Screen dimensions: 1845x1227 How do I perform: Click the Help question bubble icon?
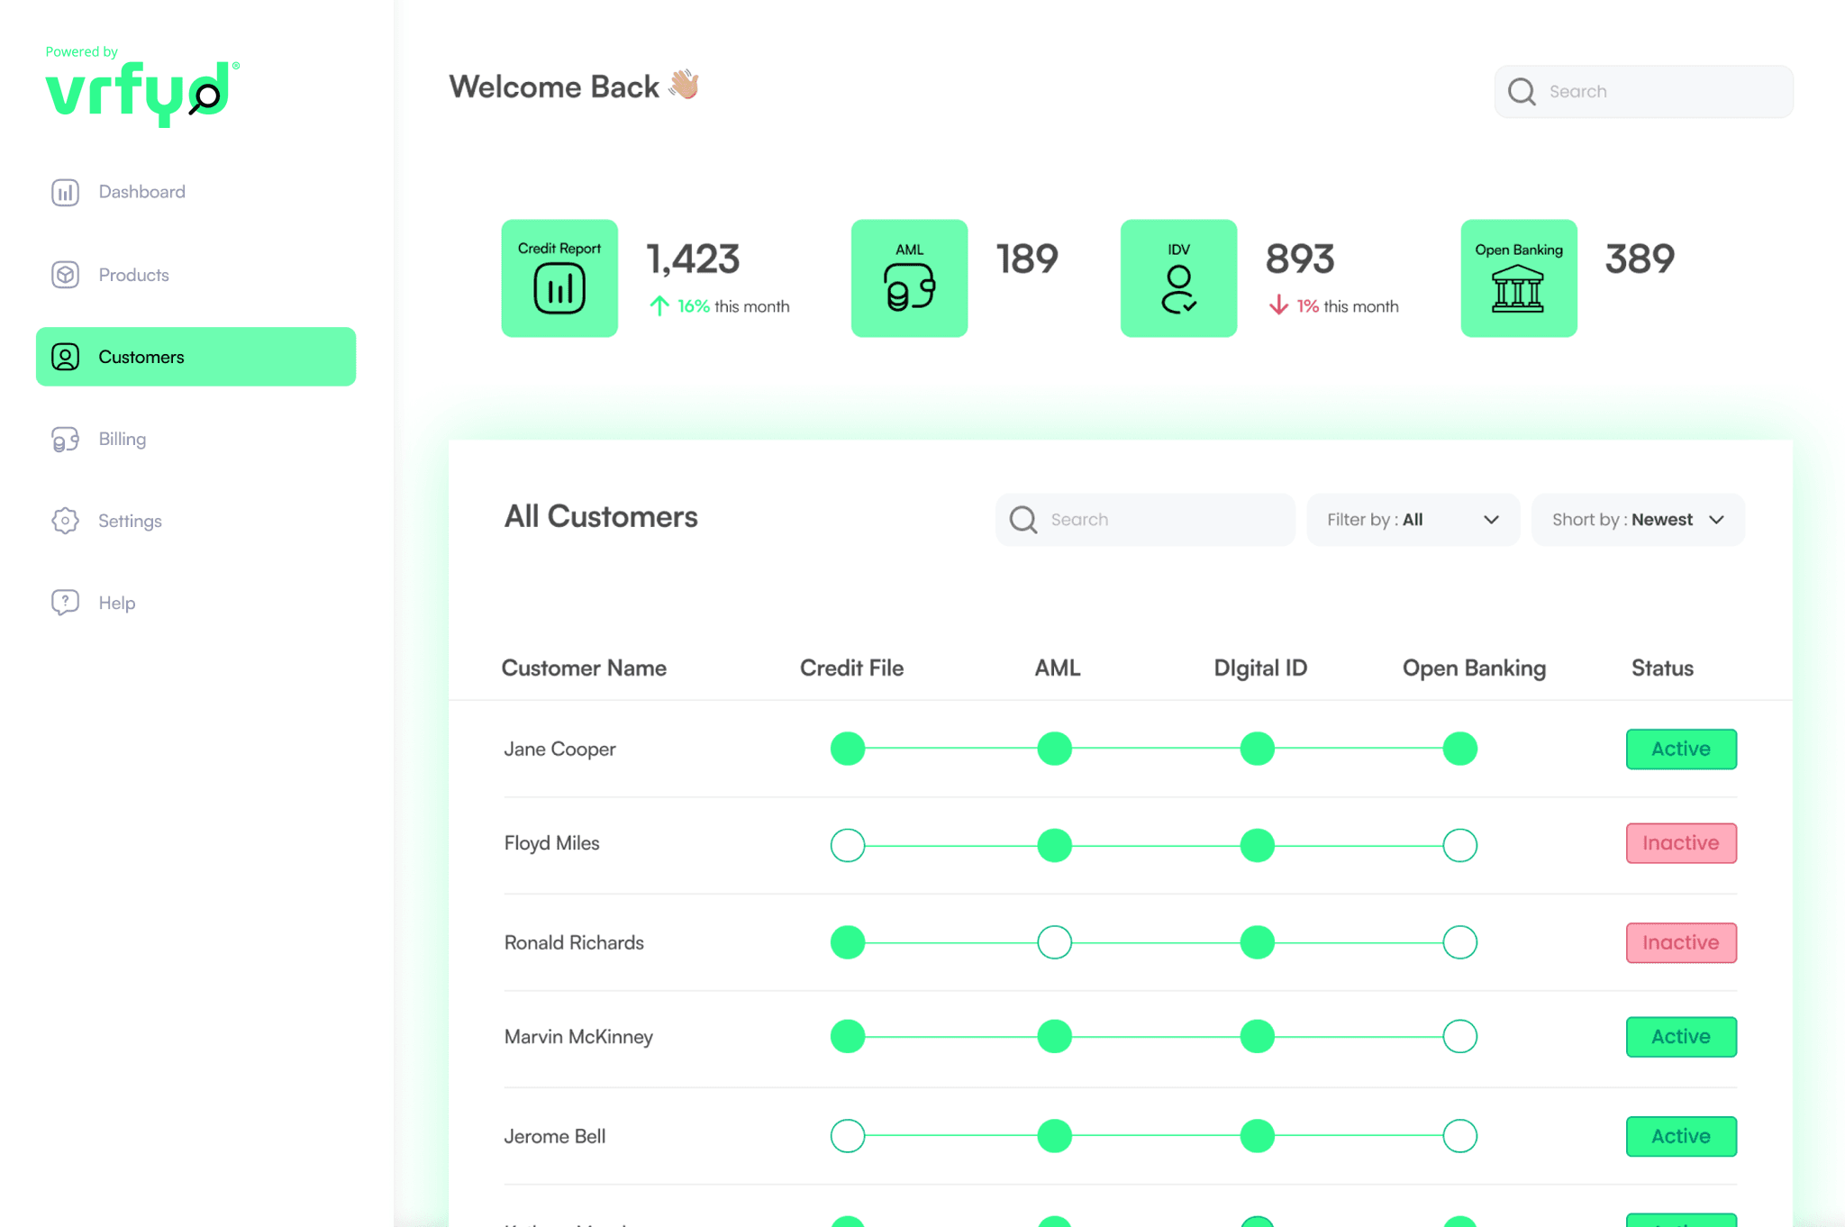pos(66,603)
